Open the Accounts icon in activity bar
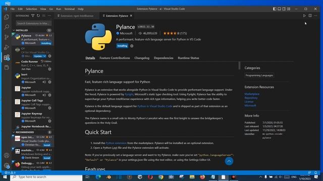 pos(7,155)
